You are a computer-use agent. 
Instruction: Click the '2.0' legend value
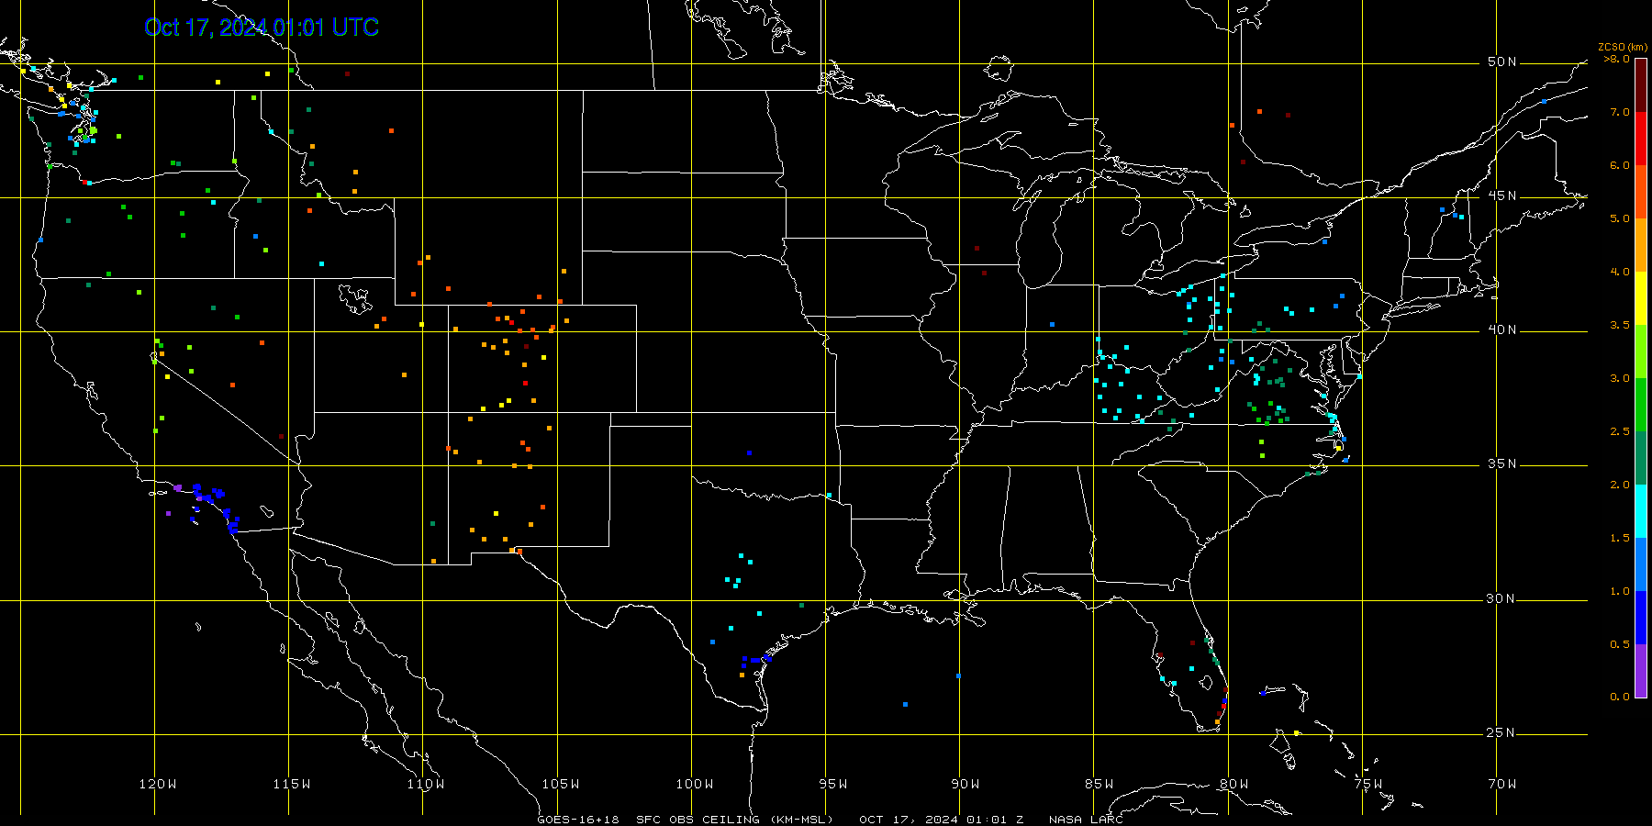1620,485
